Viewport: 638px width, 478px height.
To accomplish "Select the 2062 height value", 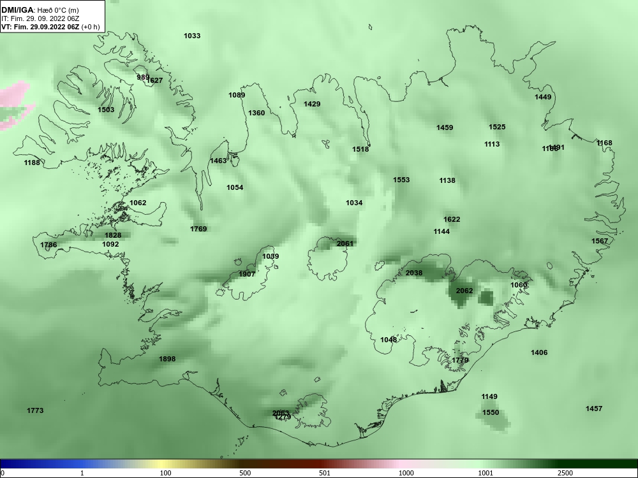I will coord(464,291).
